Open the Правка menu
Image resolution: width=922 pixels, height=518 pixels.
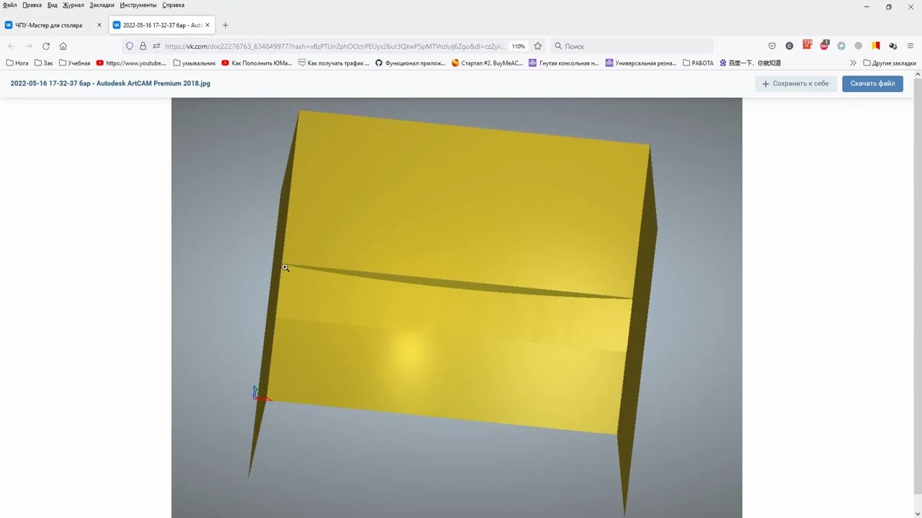[x=32, y=5]
